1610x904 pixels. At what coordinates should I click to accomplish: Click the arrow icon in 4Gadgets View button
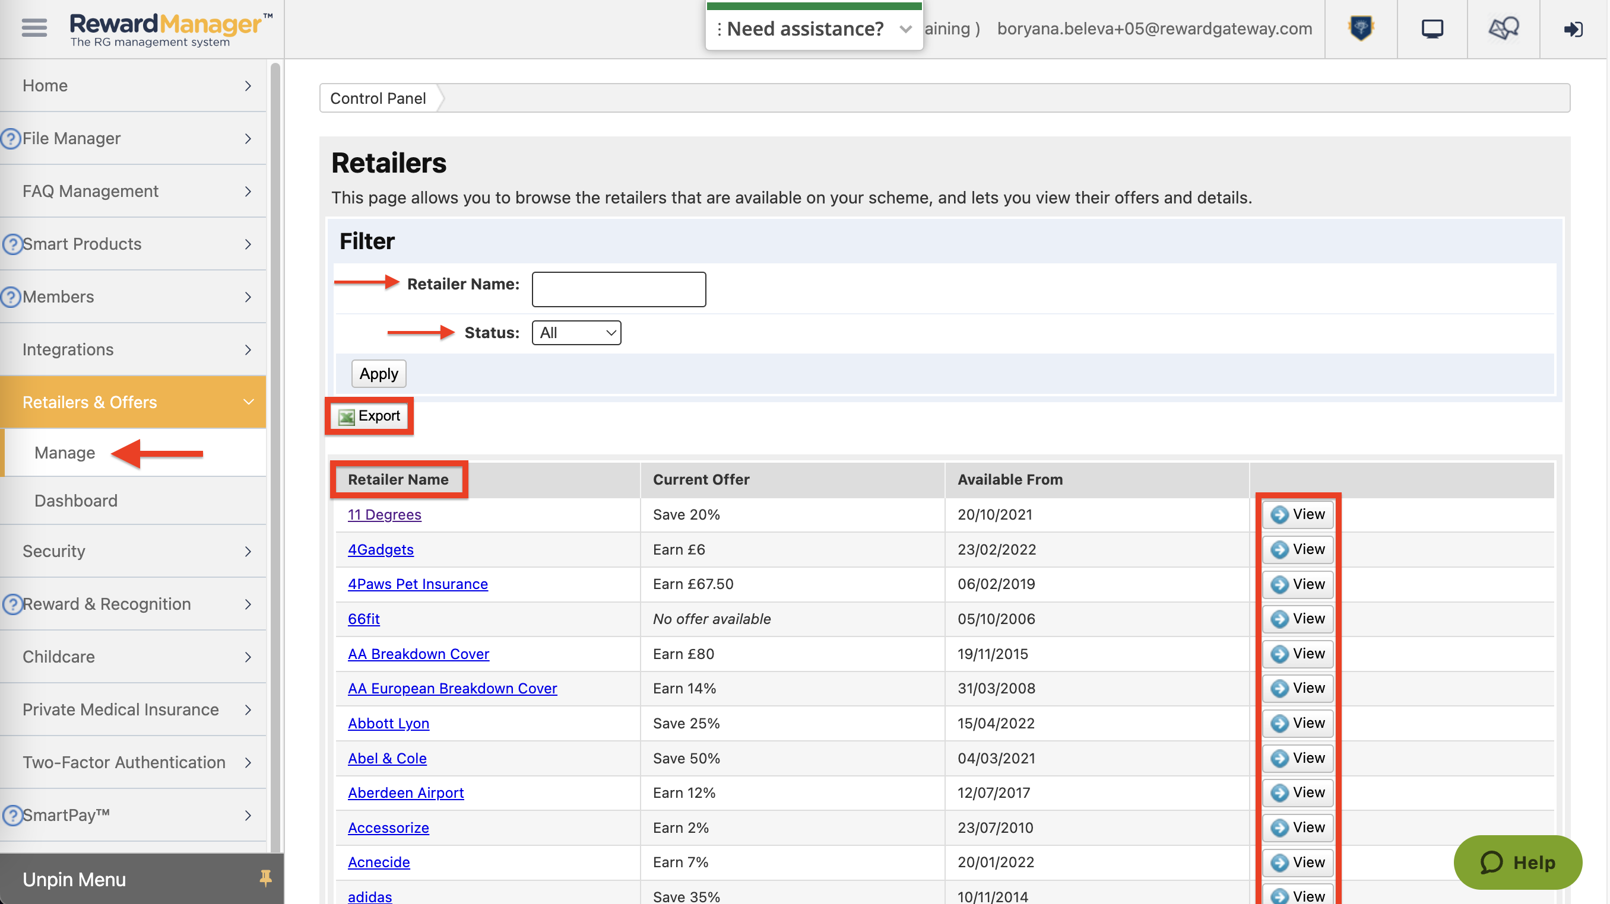(1279, 549)
